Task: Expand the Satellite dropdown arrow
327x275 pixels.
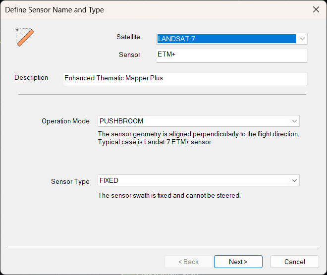Action: [302, 39]
